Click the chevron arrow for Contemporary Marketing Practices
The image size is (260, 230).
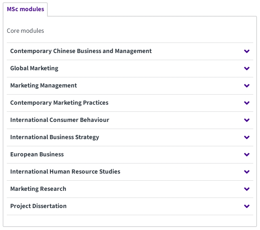[246, 103]
